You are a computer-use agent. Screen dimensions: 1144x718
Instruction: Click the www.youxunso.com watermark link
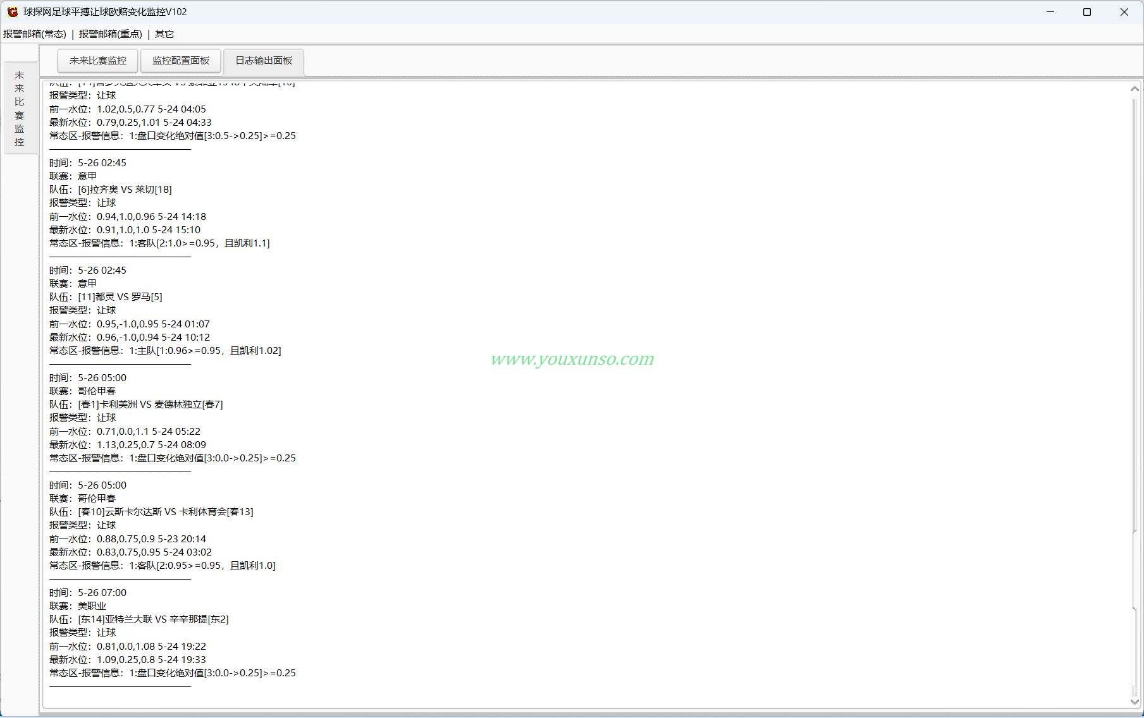[x=572, y=359]
